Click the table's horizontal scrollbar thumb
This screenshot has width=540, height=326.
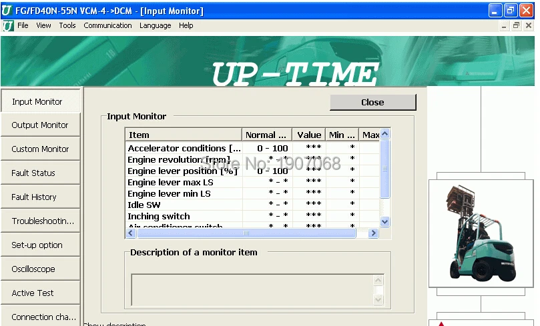(246, 233)
